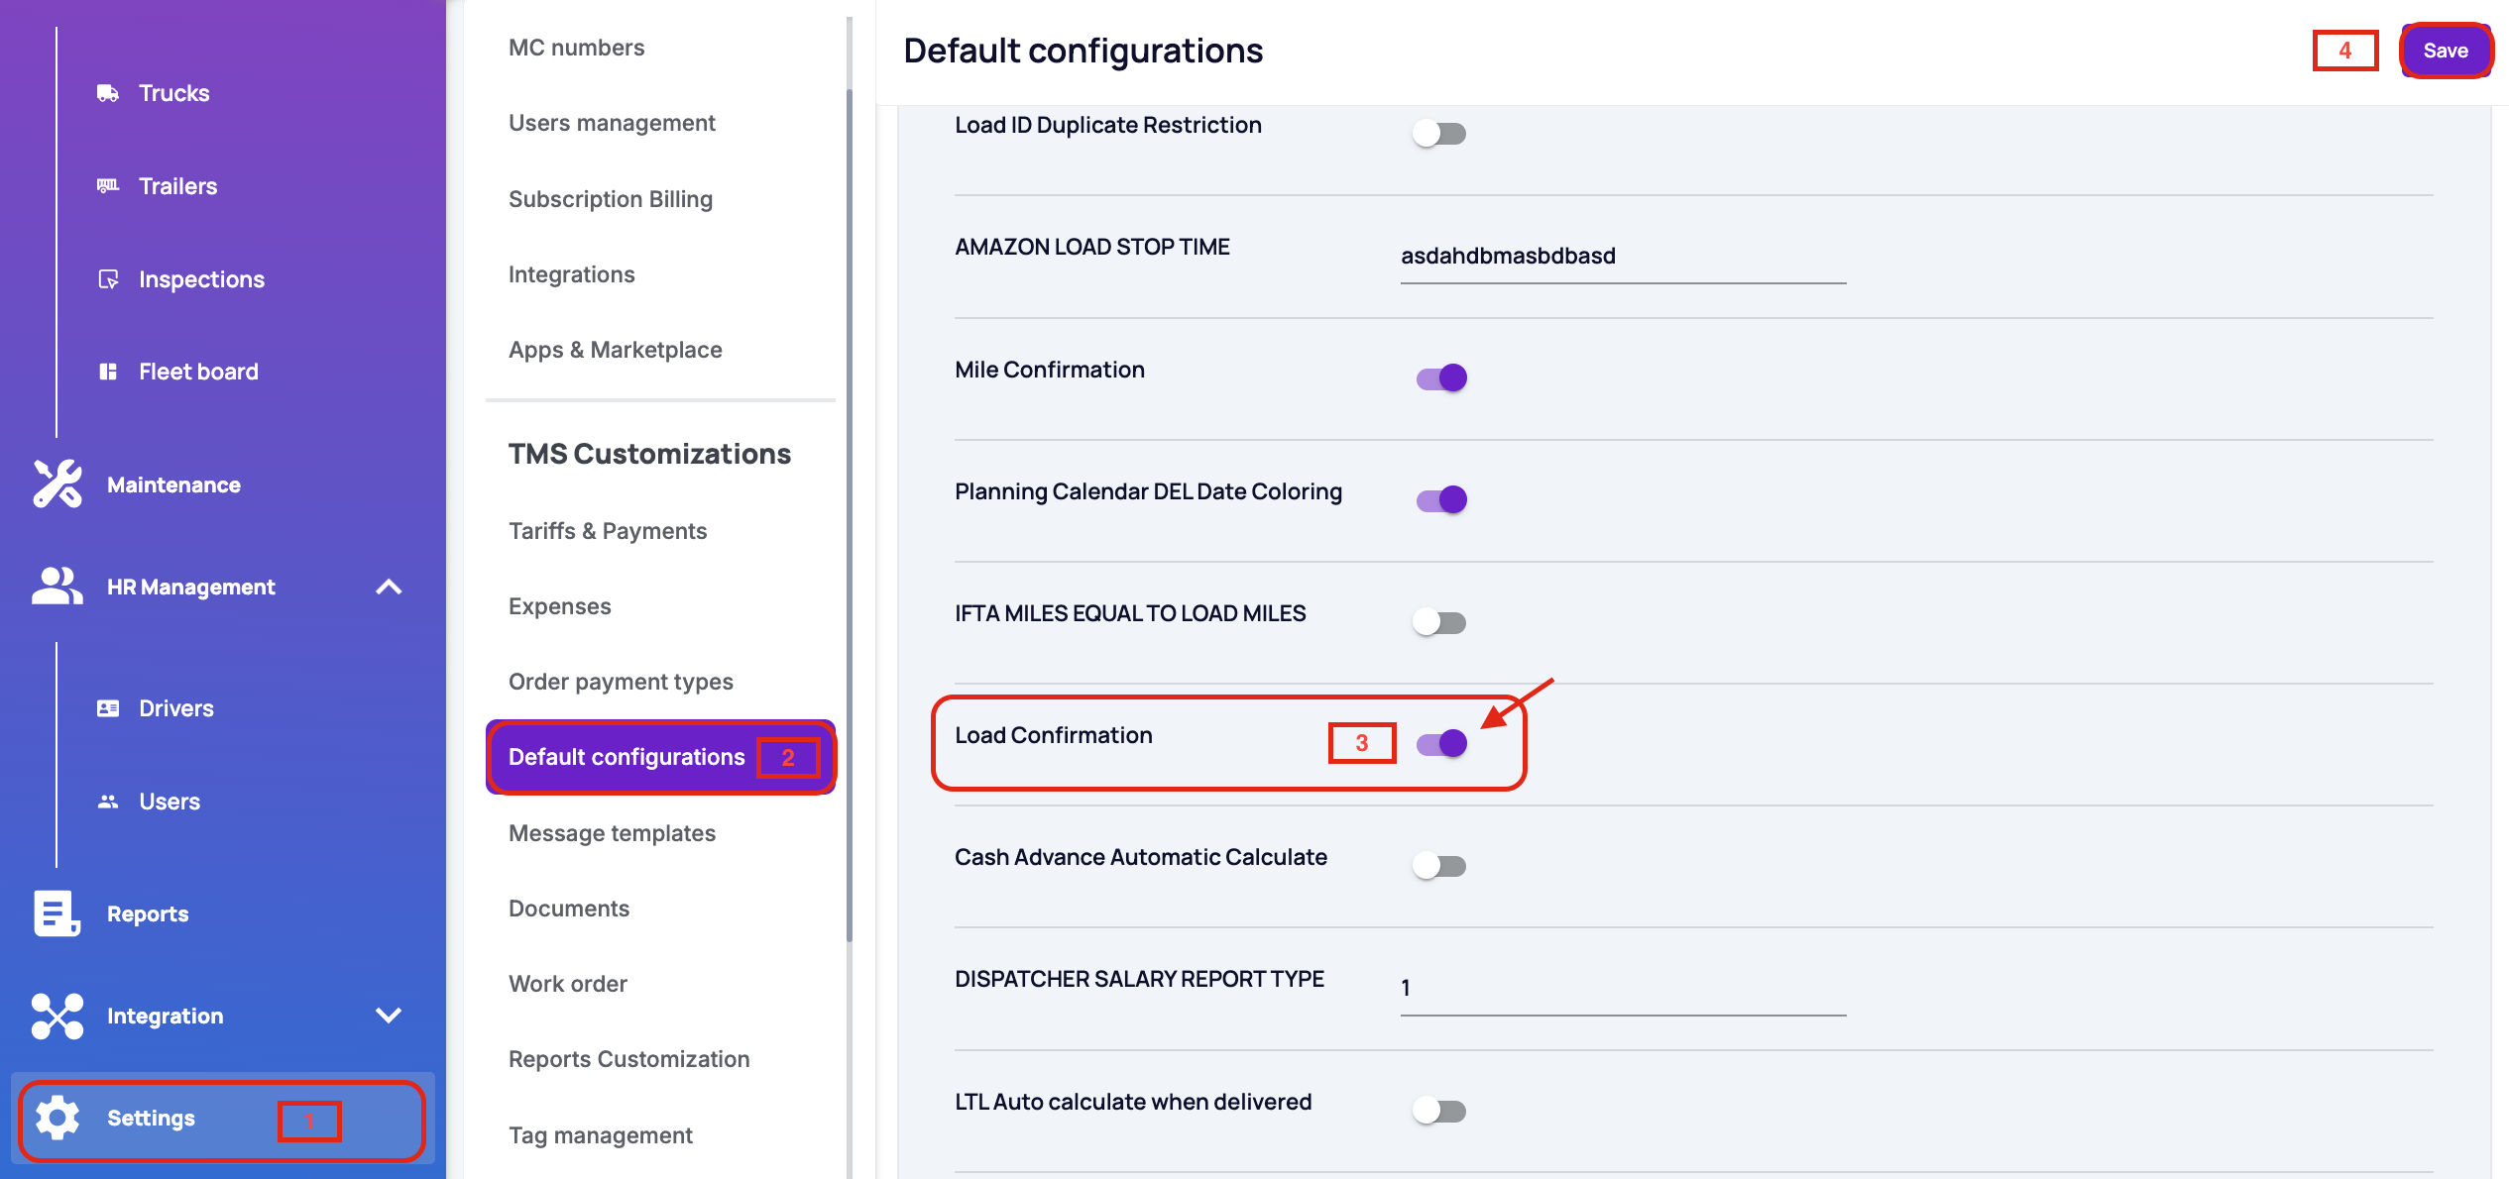The width and height of the screenshot is (2509, 1179).
Task: Enable Load ID Duplicate Restriction toggle
Action: tap(1439, 133)
